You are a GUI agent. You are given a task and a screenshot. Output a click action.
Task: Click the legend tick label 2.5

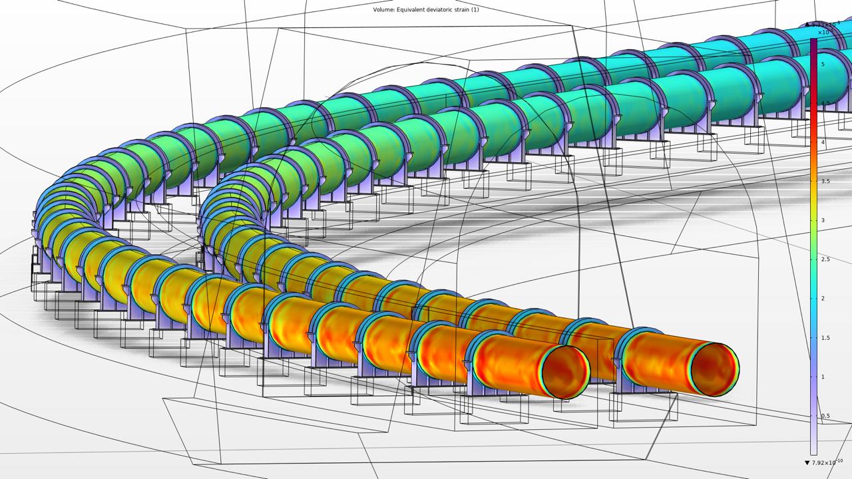coord(825,259)
